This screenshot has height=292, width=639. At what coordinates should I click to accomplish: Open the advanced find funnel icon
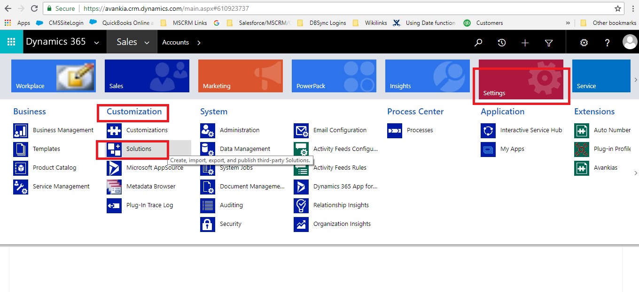[x=549, y=43]
